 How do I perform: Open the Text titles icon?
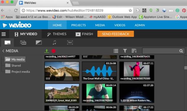click(x=70, y=43)
